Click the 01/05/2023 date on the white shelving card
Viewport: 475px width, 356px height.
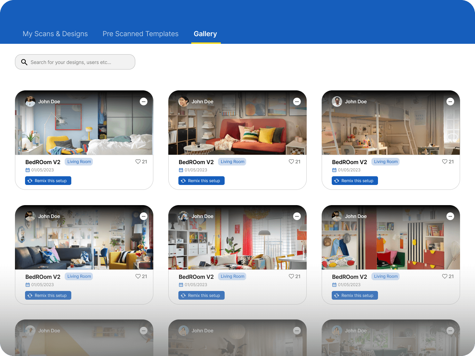tap(196, 285)
